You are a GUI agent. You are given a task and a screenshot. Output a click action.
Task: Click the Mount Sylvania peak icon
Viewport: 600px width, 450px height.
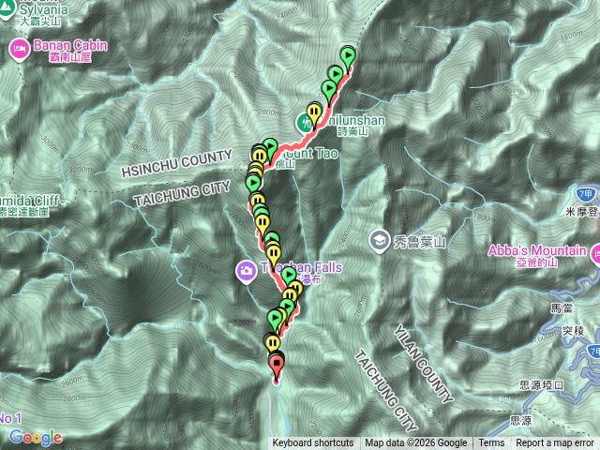tap(6, 9)
